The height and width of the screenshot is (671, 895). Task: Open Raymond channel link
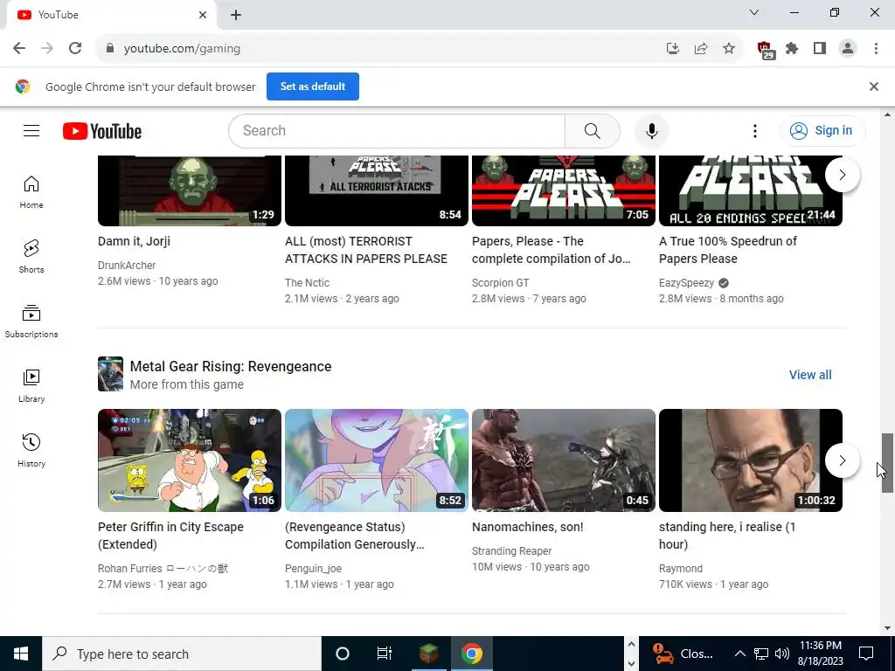point(680,569)
